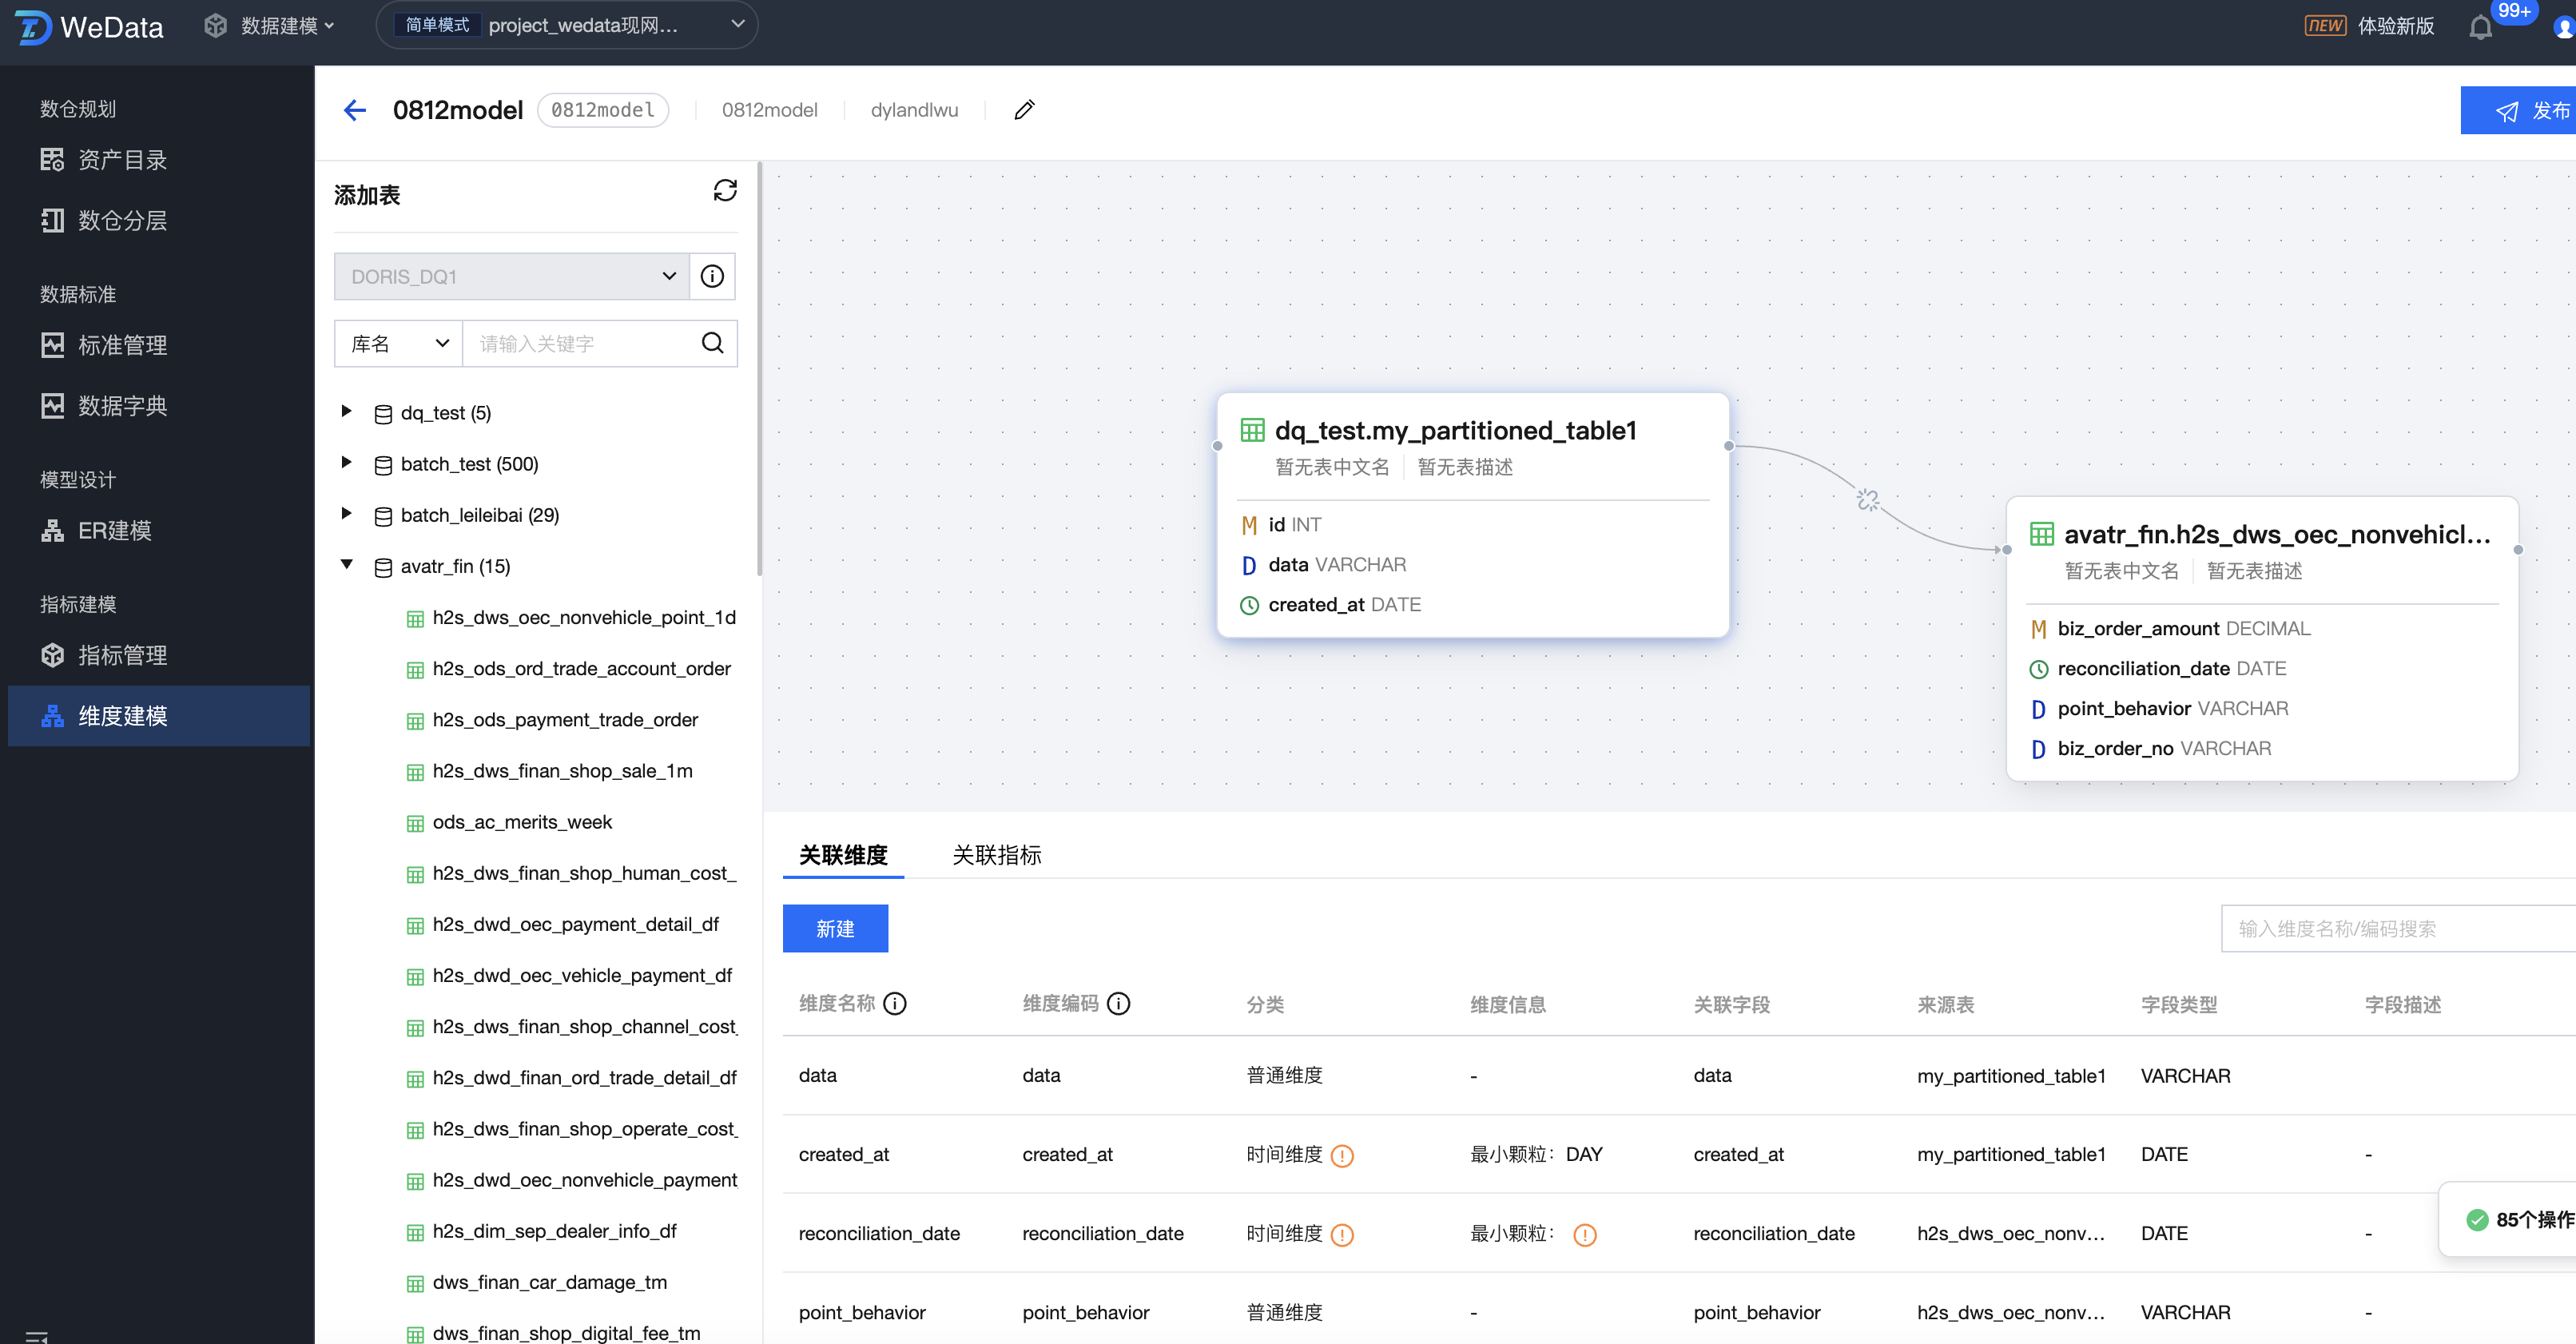The width and height of the screenshot is (2576, 1344).
Task: Click the 数据字典 sidebar icon
Action: (x=52, y=405)
